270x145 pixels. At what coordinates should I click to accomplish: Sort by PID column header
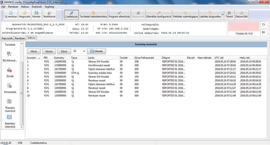pyautogui.click(x=47, y=58)
